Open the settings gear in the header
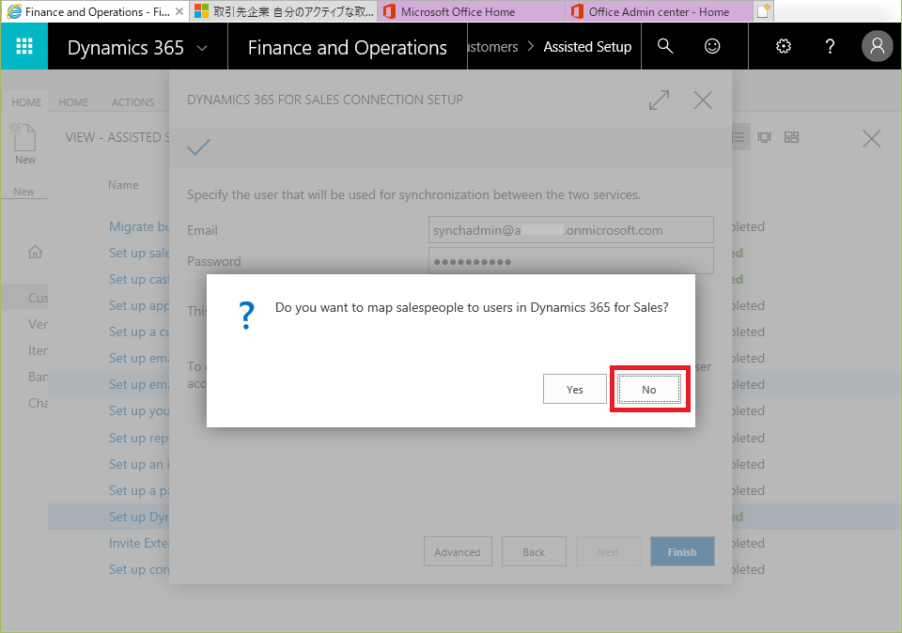 coord(784,46)
